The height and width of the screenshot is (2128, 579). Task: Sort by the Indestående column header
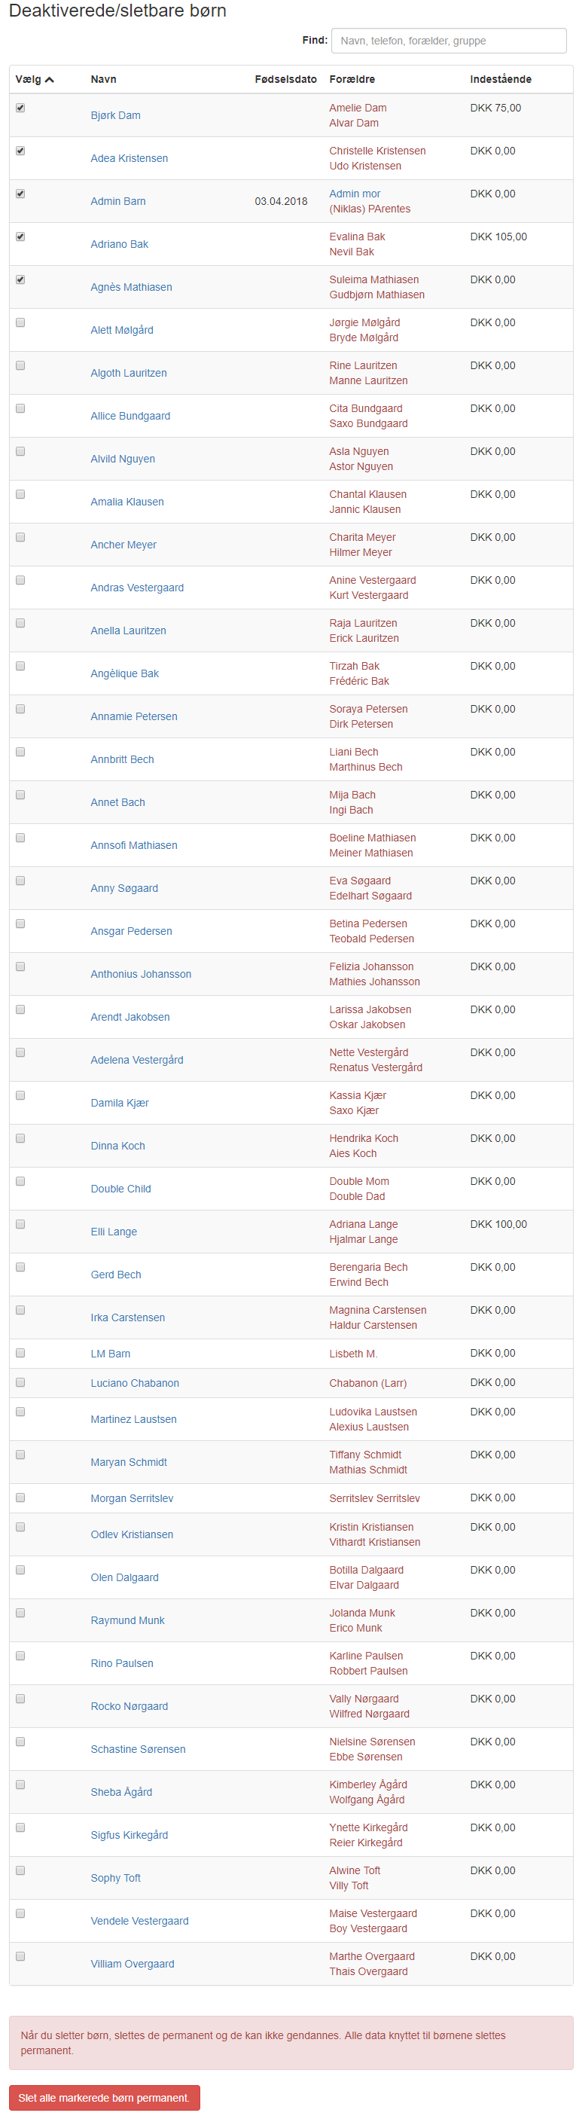(501, 79)
